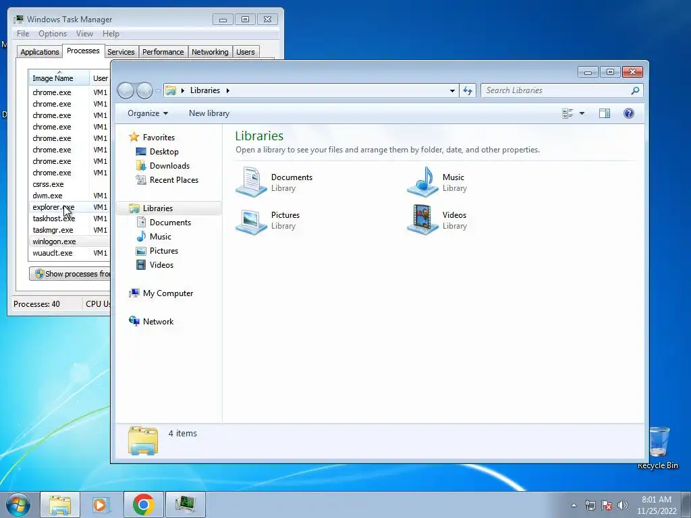Viewport: 691px width, 518px height.
Task: Click Windows Explorer taskbar icon
Action: (x=60, y=505)
